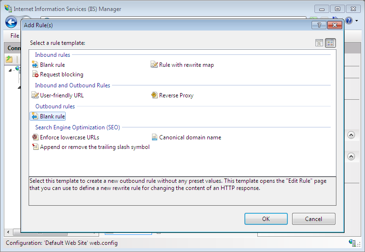Pick the User-friendly URL template icon

coord(35,95)
